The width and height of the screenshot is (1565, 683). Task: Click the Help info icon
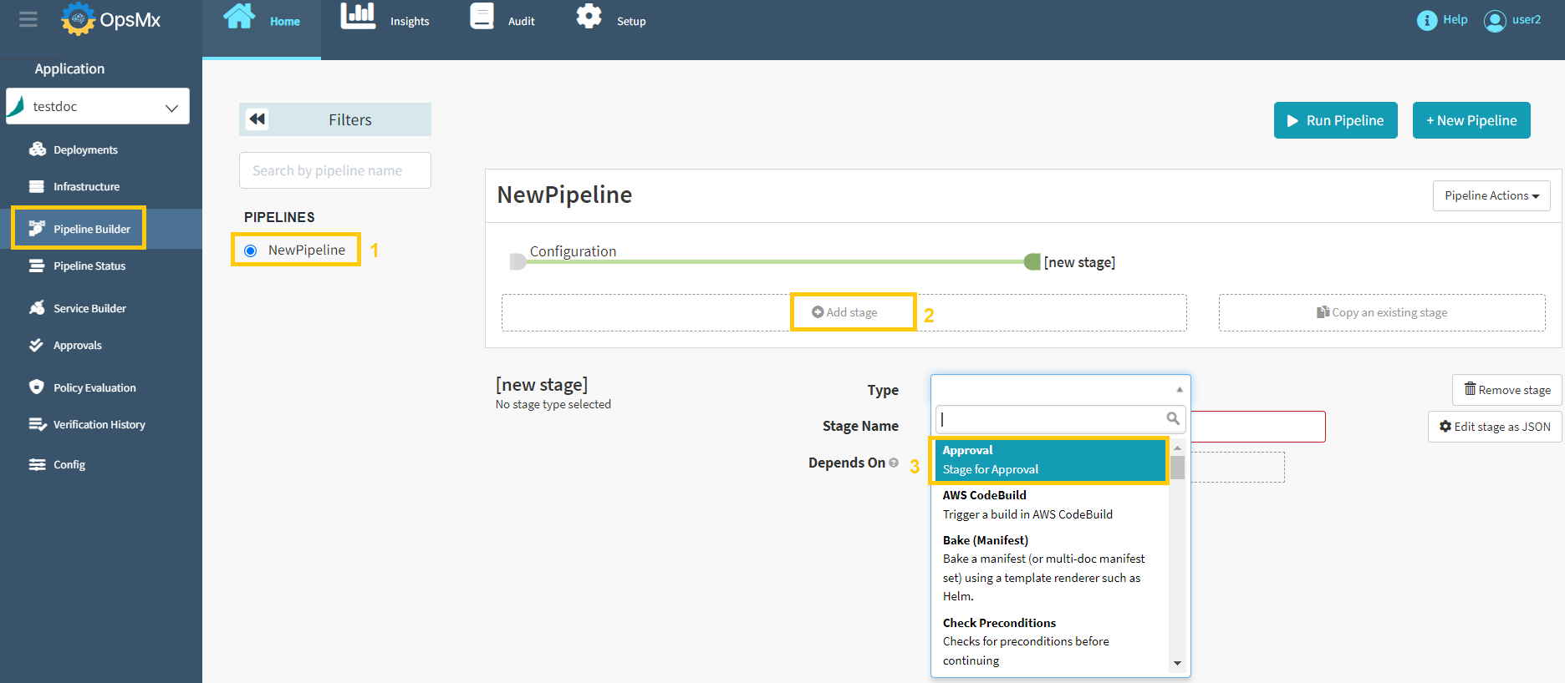pyautogui.click(x=1426, y=20)
